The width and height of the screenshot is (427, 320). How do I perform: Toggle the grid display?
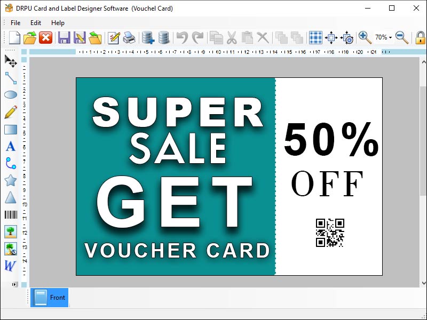pos(316,38)
